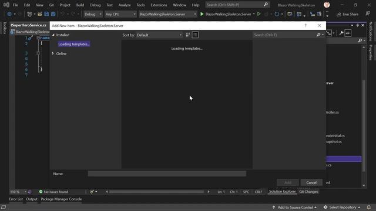Open the Output tab
Image resolution: width=376 pixels, height=211 pixels.
[x=32, y=199]
